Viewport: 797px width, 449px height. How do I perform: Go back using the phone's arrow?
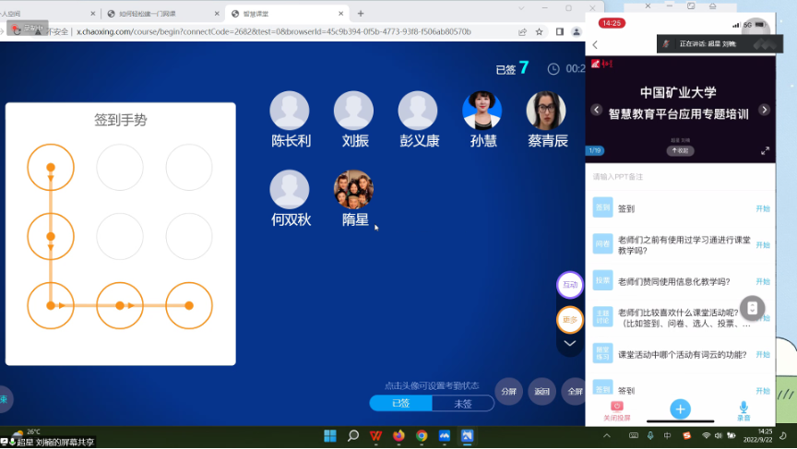(x=595, y=44)
